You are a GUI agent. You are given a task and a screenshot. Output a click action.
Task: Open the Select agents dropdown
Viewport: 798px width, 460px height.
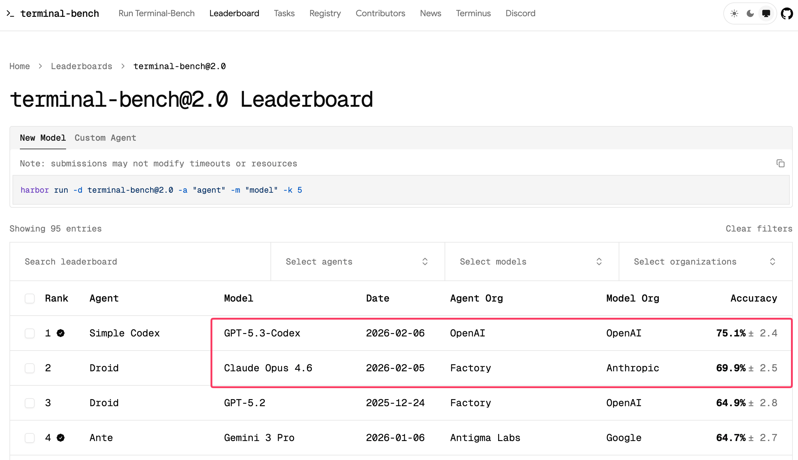357,262
